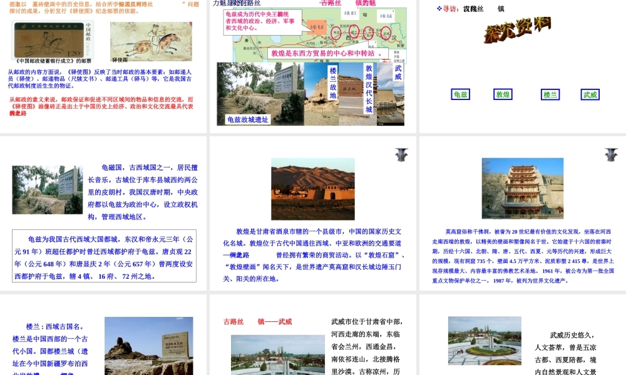Select the Wuwei plaza photo beside 武威历史悠久
Image resolution: width=626 pixels, height=375 pixels.
(x=485, y=341)
